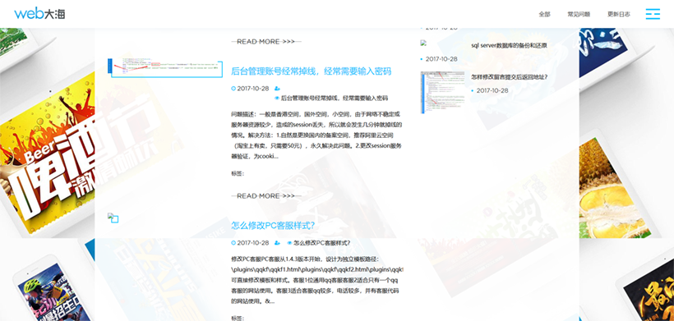Click author icon in 怎么修改PC客服样式 article meta

point(277,243)
